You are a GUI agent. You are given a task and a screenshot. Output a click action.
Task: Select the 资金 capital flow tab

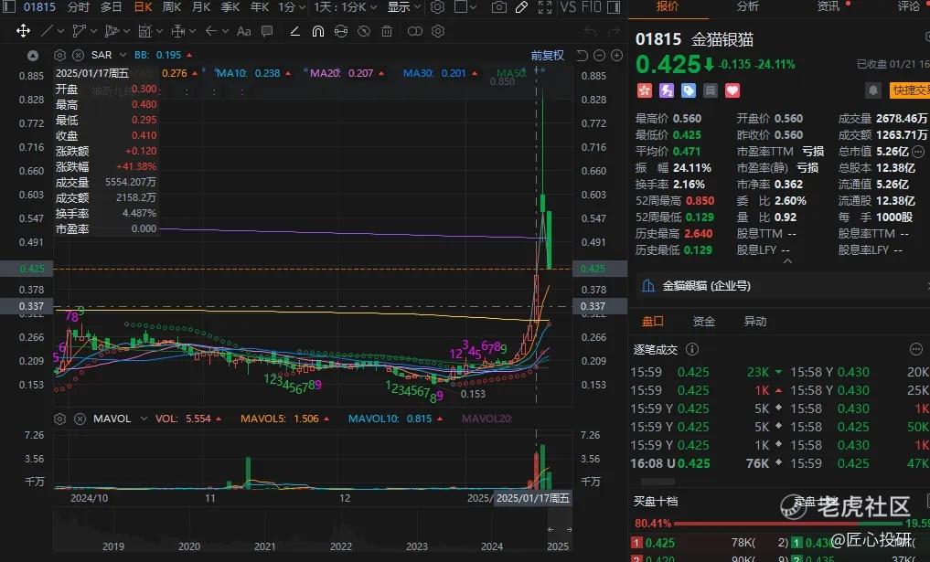[x=704, y=322]
